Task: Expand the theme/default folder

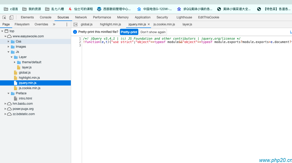Action: click(15, 62)
